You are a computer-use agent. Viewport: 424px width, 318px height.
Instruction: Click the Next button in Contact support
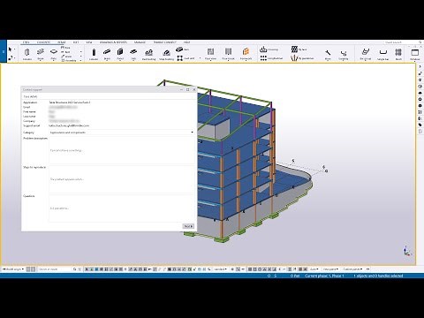[x=188, y=226]
